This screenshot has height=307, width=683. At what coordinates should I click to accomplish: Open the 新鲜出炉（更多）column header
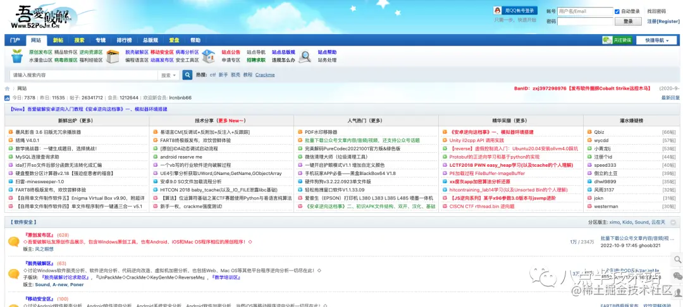pos(75,121)
